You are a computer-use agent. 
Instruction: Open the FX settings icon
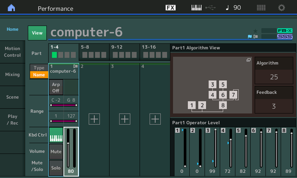[170, 8]
